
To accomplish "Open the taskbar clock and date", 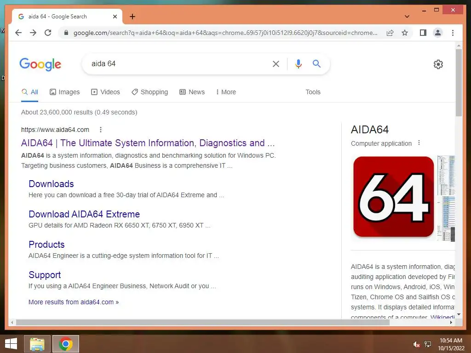I will pyautogui.click(x=451, y=344).
